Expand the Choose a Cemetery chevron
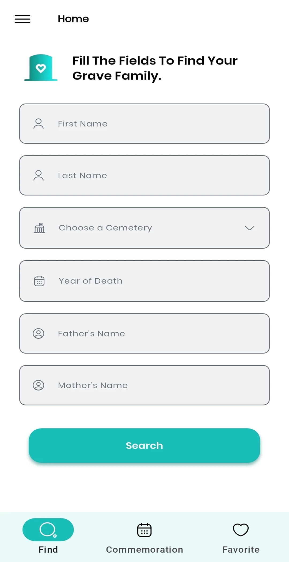 [x=249, y=228]
